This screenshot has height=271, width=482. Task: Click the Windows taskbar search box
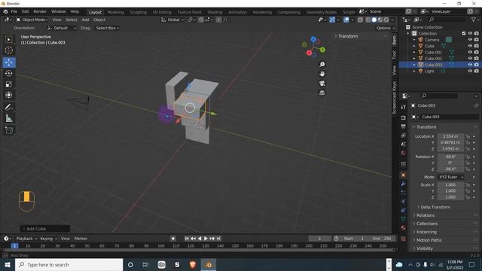click(69, 264)
